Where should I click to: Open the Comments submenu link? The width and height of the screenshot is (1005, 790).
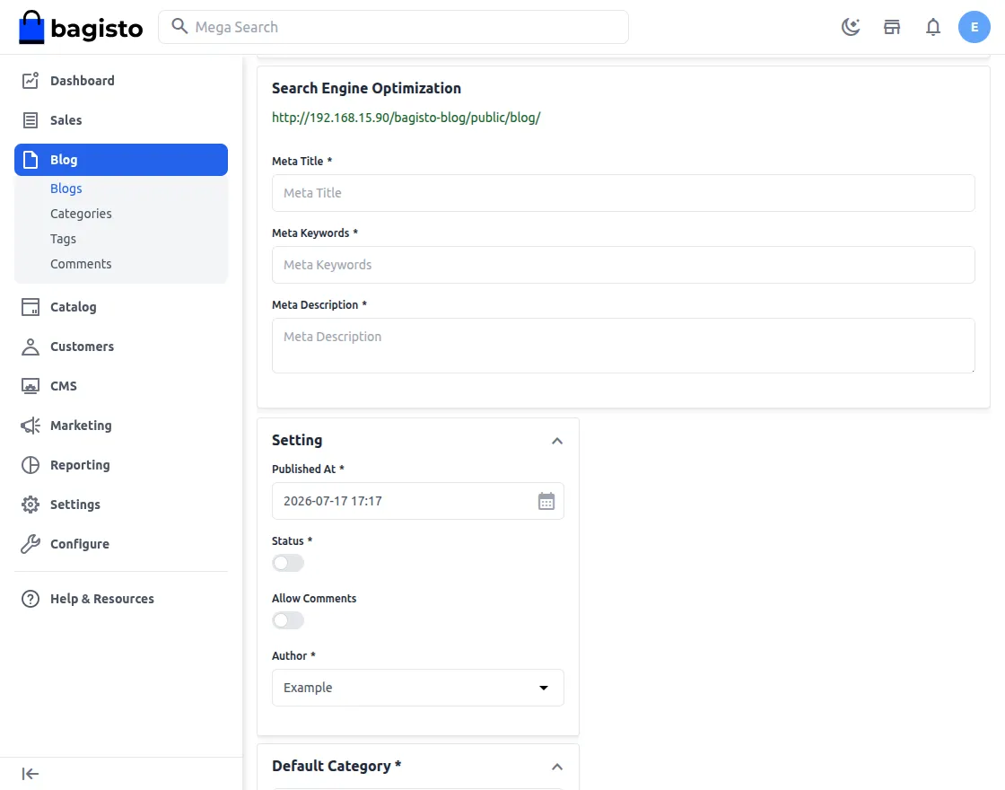(81, 264)
